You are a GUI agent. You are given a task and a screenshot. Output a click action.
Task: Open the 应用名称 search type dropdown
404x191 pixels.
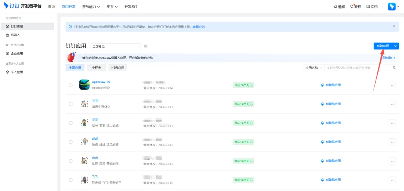(x=313, y=68)
